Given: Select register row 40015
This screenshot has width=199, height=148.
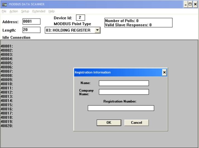Looking at the screenshot, I should pyautogui.click(x=7, y=105).
